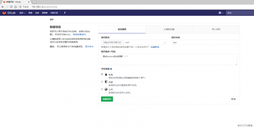
Task: Follow the 显示命令 link
Action: click(x=89, y=47)
